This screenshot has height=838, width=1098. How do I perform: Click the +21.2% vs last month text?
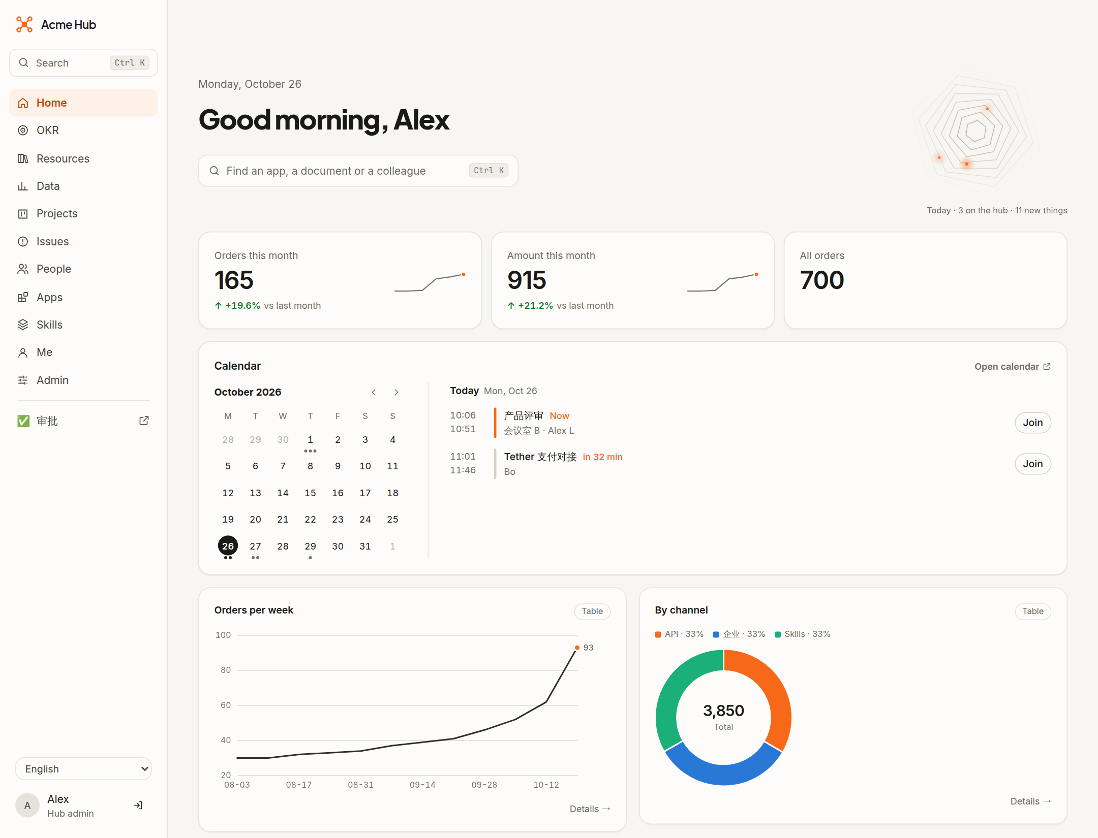pos(560,305)
